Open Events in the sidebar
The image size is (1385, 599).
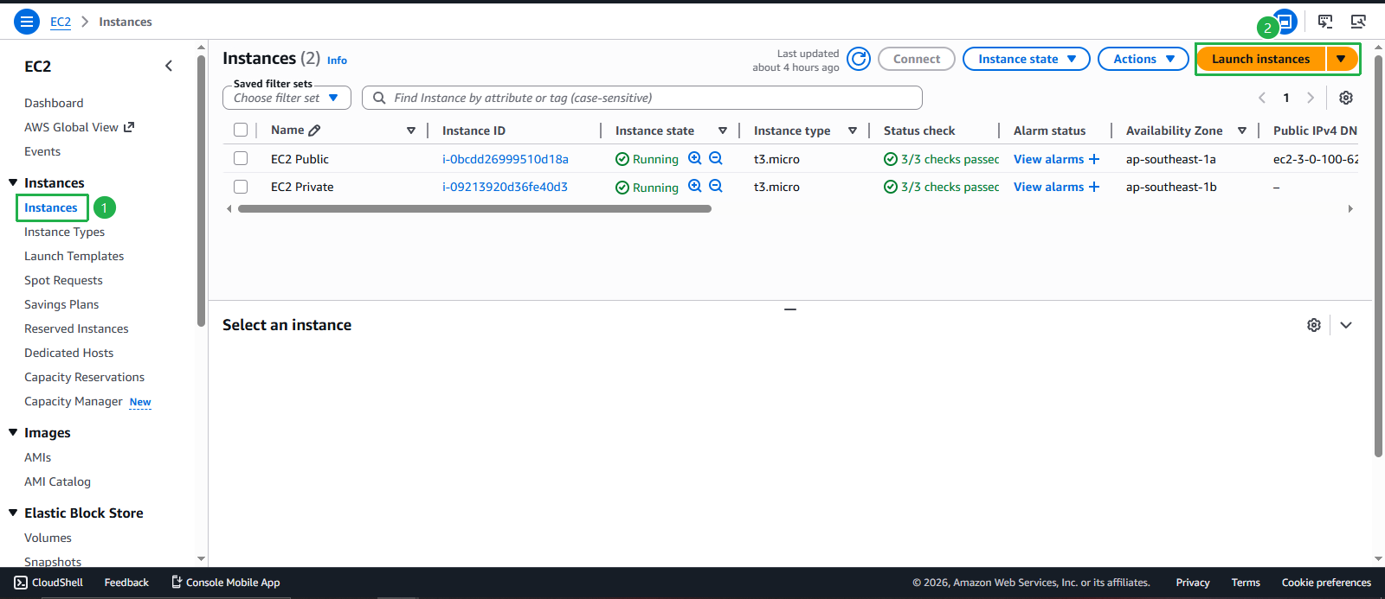point(42,151)
